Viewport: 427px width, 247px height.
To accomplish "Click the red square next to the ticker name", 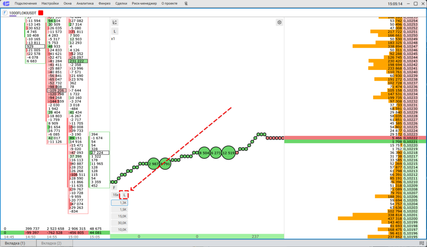I will click(40, 13).
